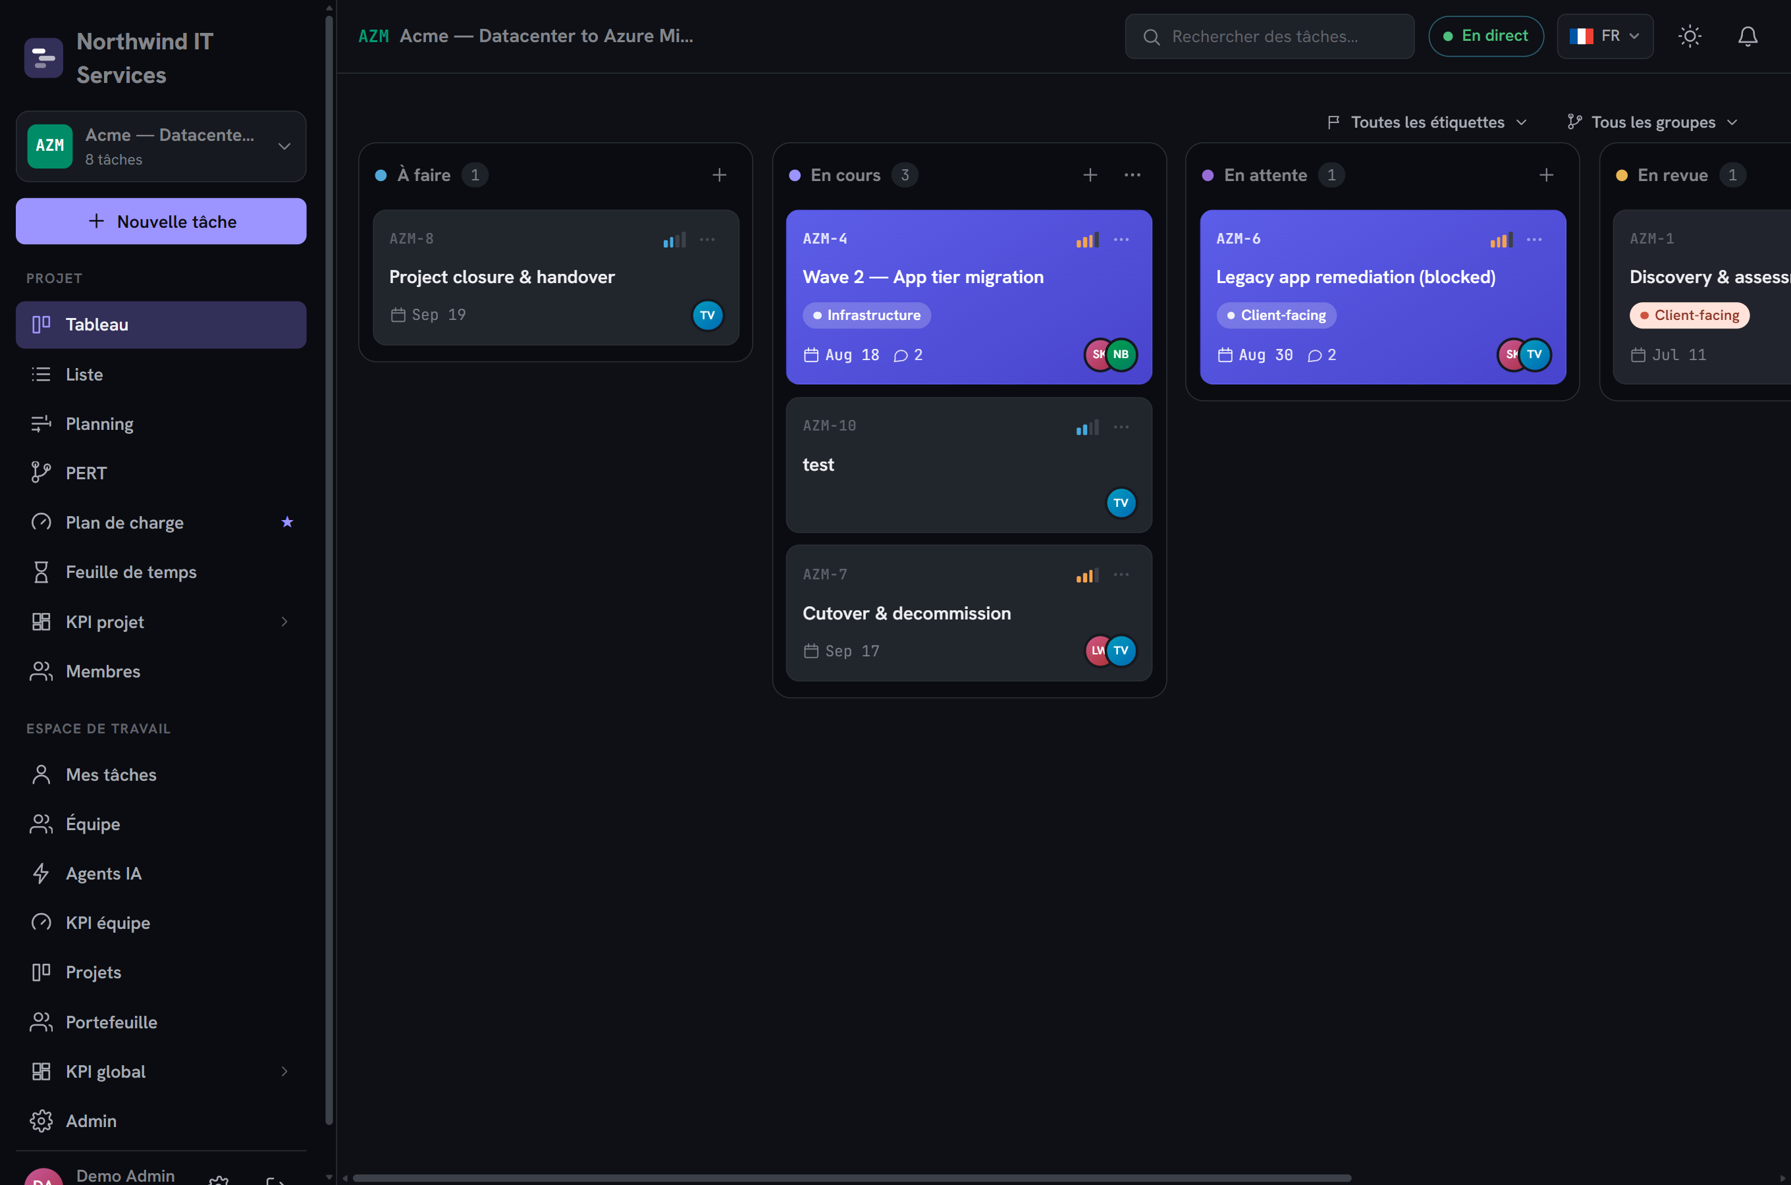Open the FR language dropdown

coord(1605,36)
